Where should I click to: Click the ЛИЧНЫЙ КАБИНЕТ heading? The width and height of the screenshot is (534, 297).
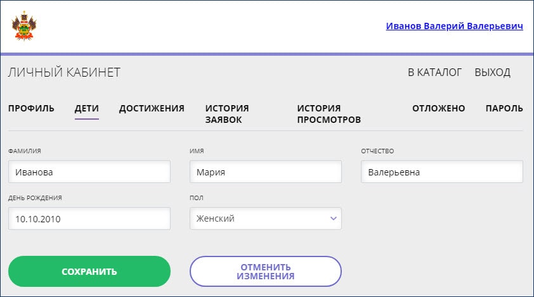point(64,73)
